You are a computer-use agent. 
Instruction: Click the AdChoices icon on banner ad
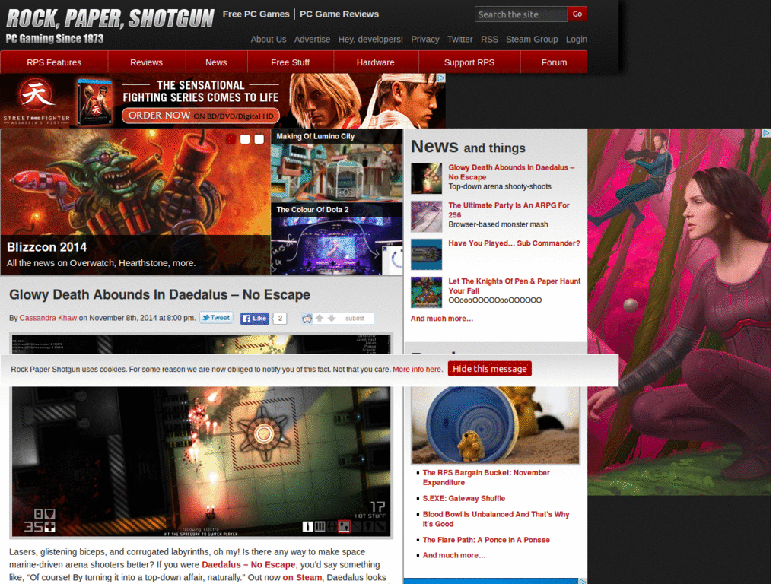pos(440,78)
